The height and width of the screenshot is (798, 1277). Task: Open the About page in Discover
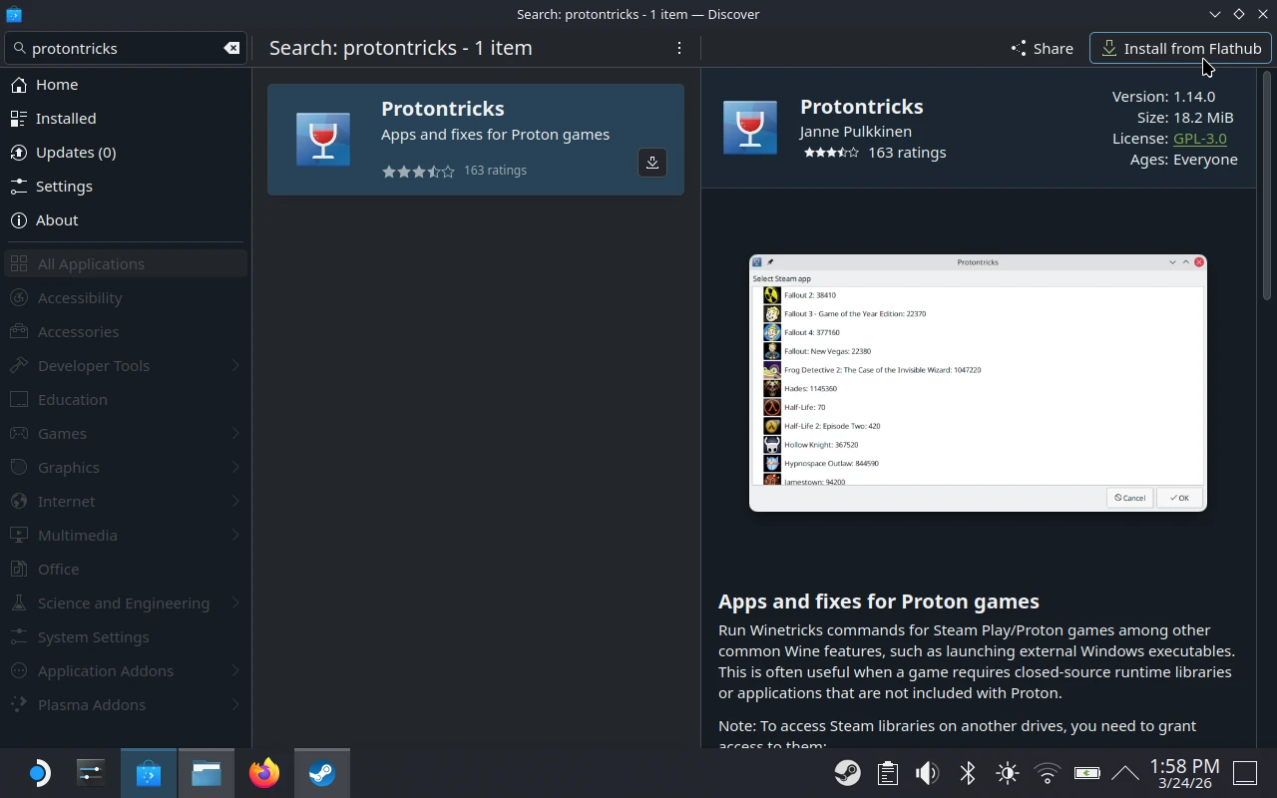click(57, 219)
